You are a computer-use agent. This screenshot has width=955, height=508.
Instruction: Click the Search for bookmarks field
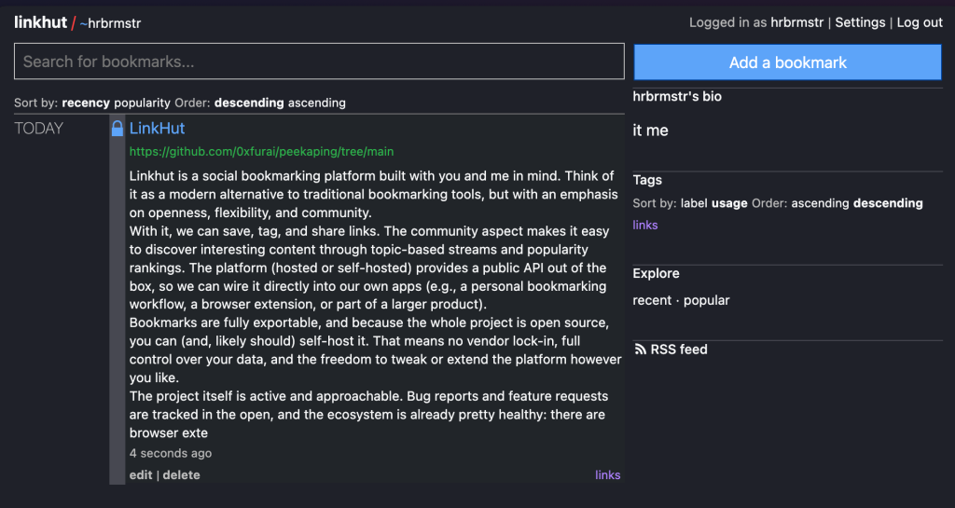tap(319, 62)
